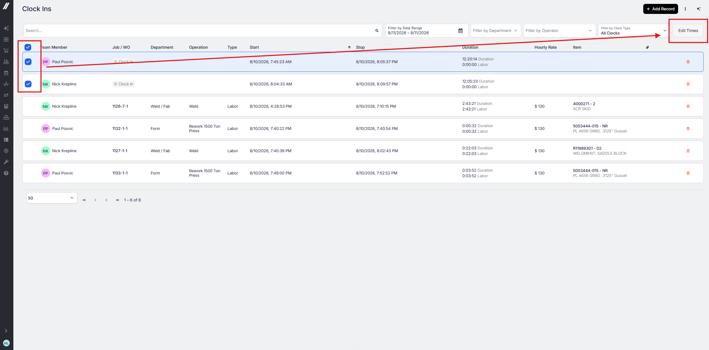This screenshot has width=709, height=350.
Task: Click the NK avatar in row 1127-1-1
Action: tap(46, 151)
